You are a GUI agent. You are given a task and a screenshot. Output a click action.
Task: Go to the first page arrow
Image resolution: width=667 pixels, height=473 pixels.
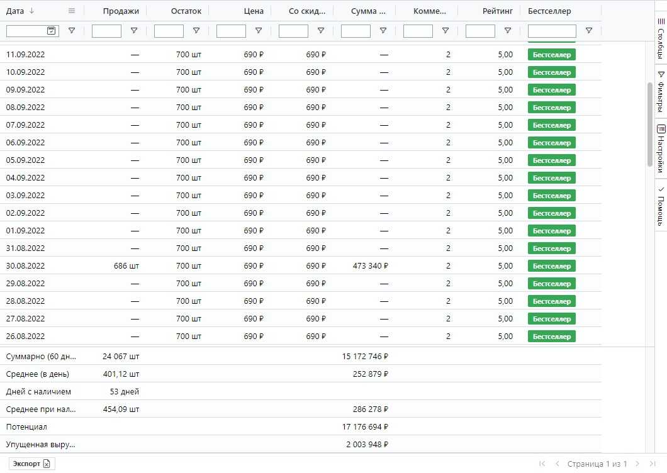pyautogui.click(x=542, y=464)
